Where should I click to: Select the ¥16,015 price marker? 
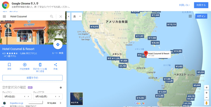[x=94, y=27]
